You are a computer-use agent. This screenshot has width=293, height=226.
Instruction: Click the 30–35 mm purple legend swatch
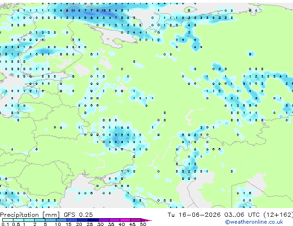(x=104, y=220)
